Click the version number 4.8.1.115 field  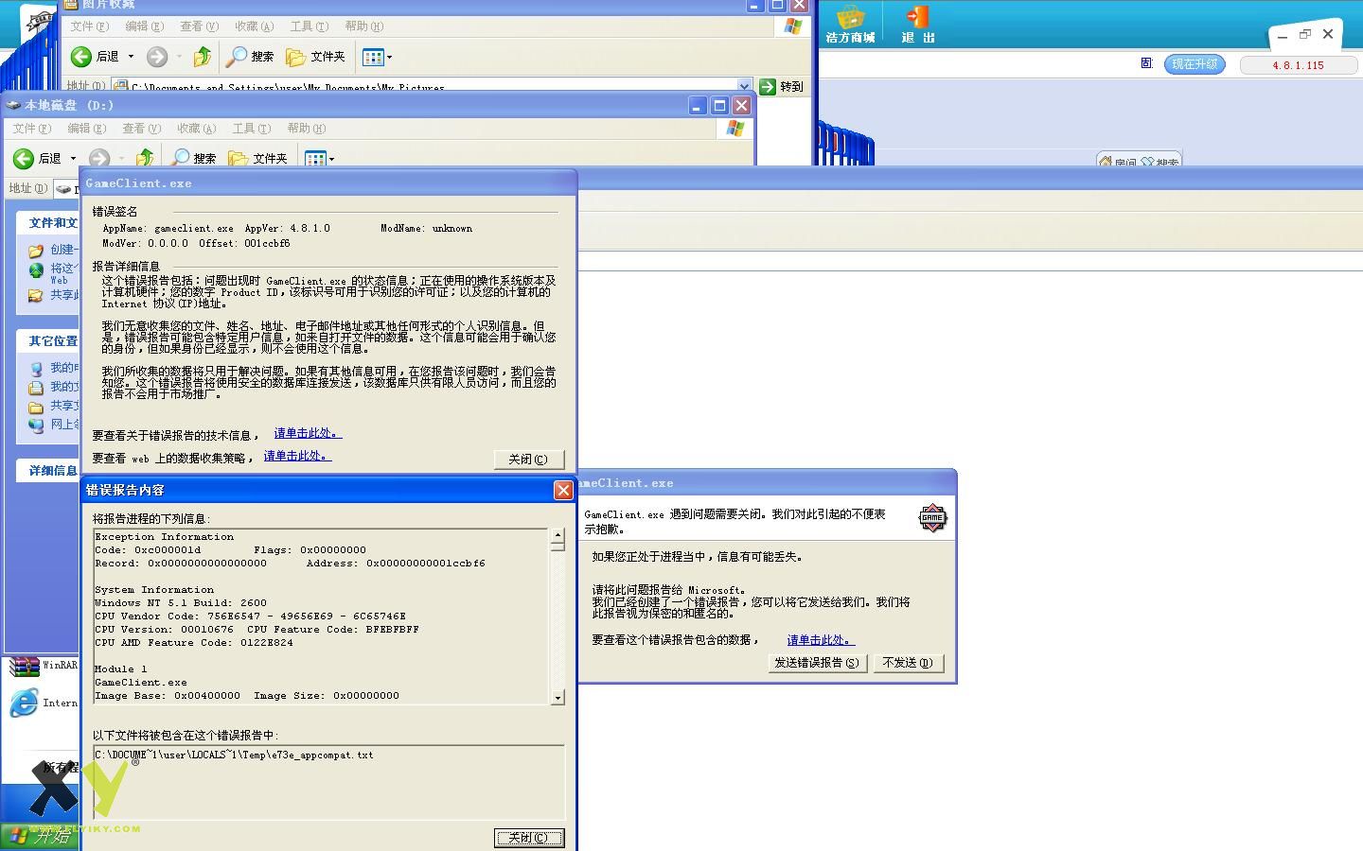click(1298, 65)
